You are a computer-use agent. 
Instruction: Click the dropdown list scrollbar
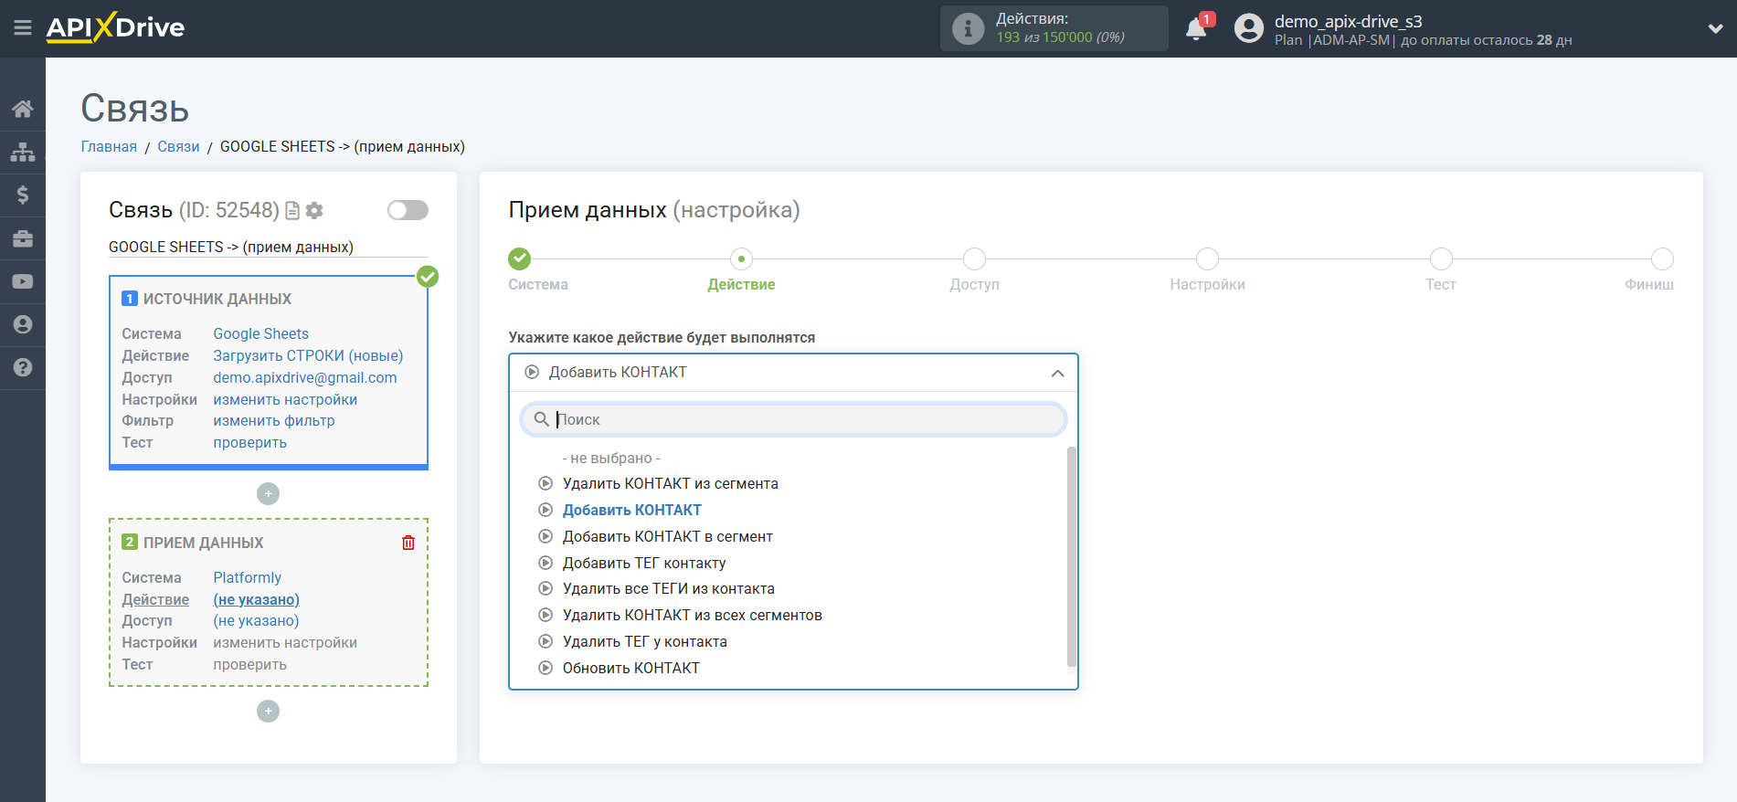click(1072, 557)
